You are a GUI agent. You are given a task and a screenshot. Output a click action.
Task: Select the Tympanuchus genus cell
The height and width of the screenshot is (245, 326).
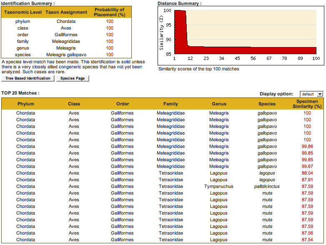[x=219, y=186]
